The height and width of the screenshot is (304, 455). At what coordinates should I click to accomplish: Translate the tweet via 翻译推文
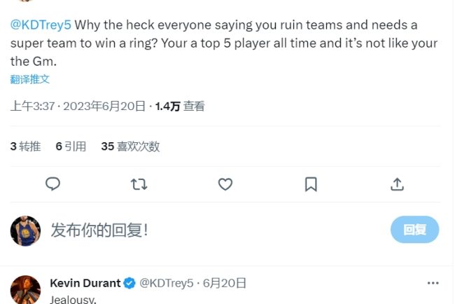pos(29,79)
